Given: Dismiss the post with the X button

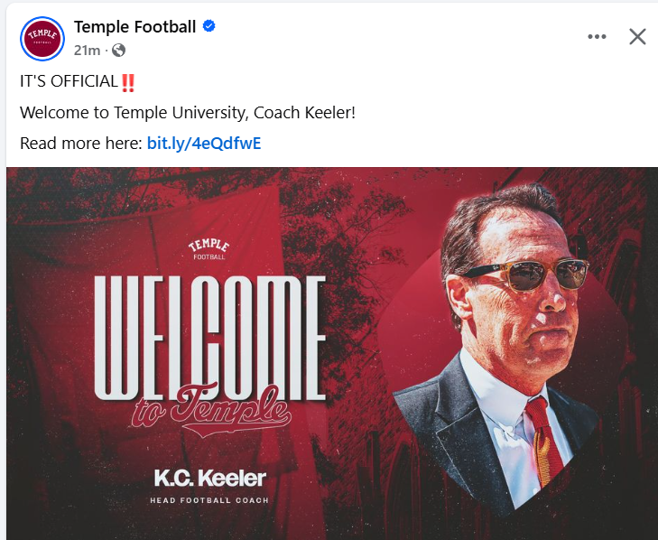Looking at the screenshot, I should [x=637, y=37].
